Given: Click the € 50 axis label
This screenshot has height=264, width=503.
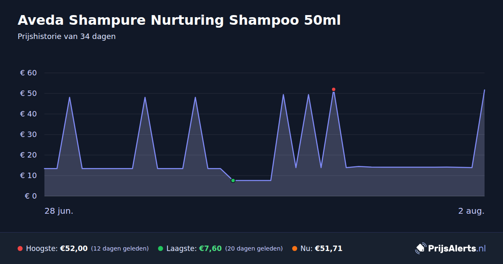Looking at the screenshot, I should [29, 93].
